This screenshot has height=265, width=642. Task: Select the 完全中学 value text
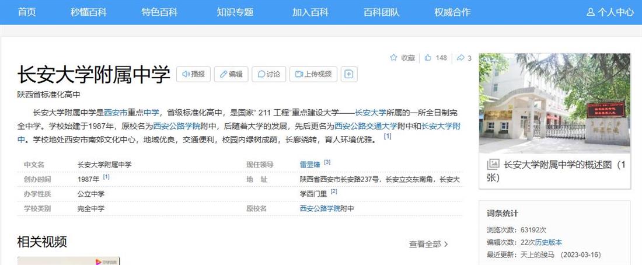91,208
